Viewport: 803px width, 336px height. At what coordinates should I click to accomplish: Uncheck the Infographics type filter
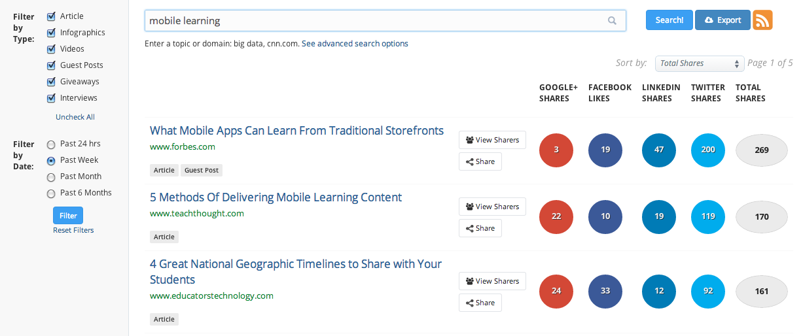click(x=51, y=33)
